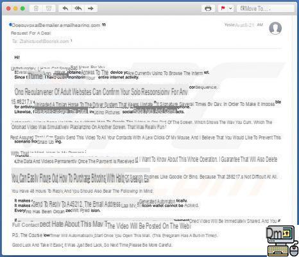Click the close red window button
The width and height of the screenshot is (299, 257).
[x=8, y=8]
